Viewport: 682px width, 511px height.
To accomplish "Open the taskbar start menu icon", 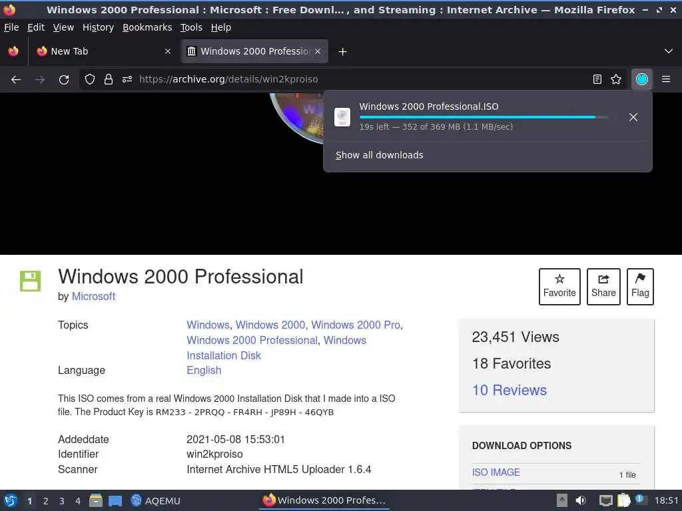I will coord(11,500).
